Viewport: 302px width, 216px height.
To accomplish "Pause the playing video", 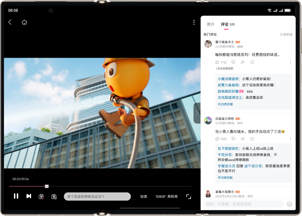I will tap(16, 196).
